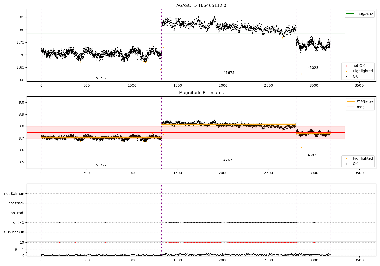The image size is (380, 266).
Task: Click the 'not Kalman' axis label
Action: (x=14, y=194)
